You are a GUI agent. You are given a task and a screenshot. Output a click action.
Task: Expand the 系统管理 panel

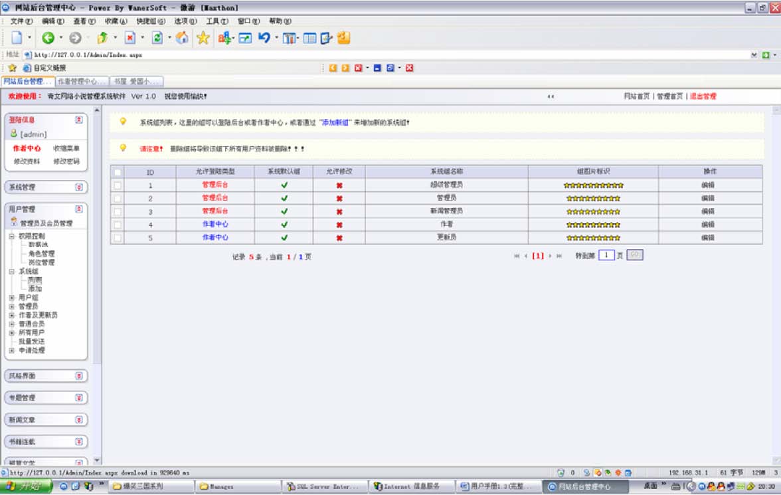(78, 187)
